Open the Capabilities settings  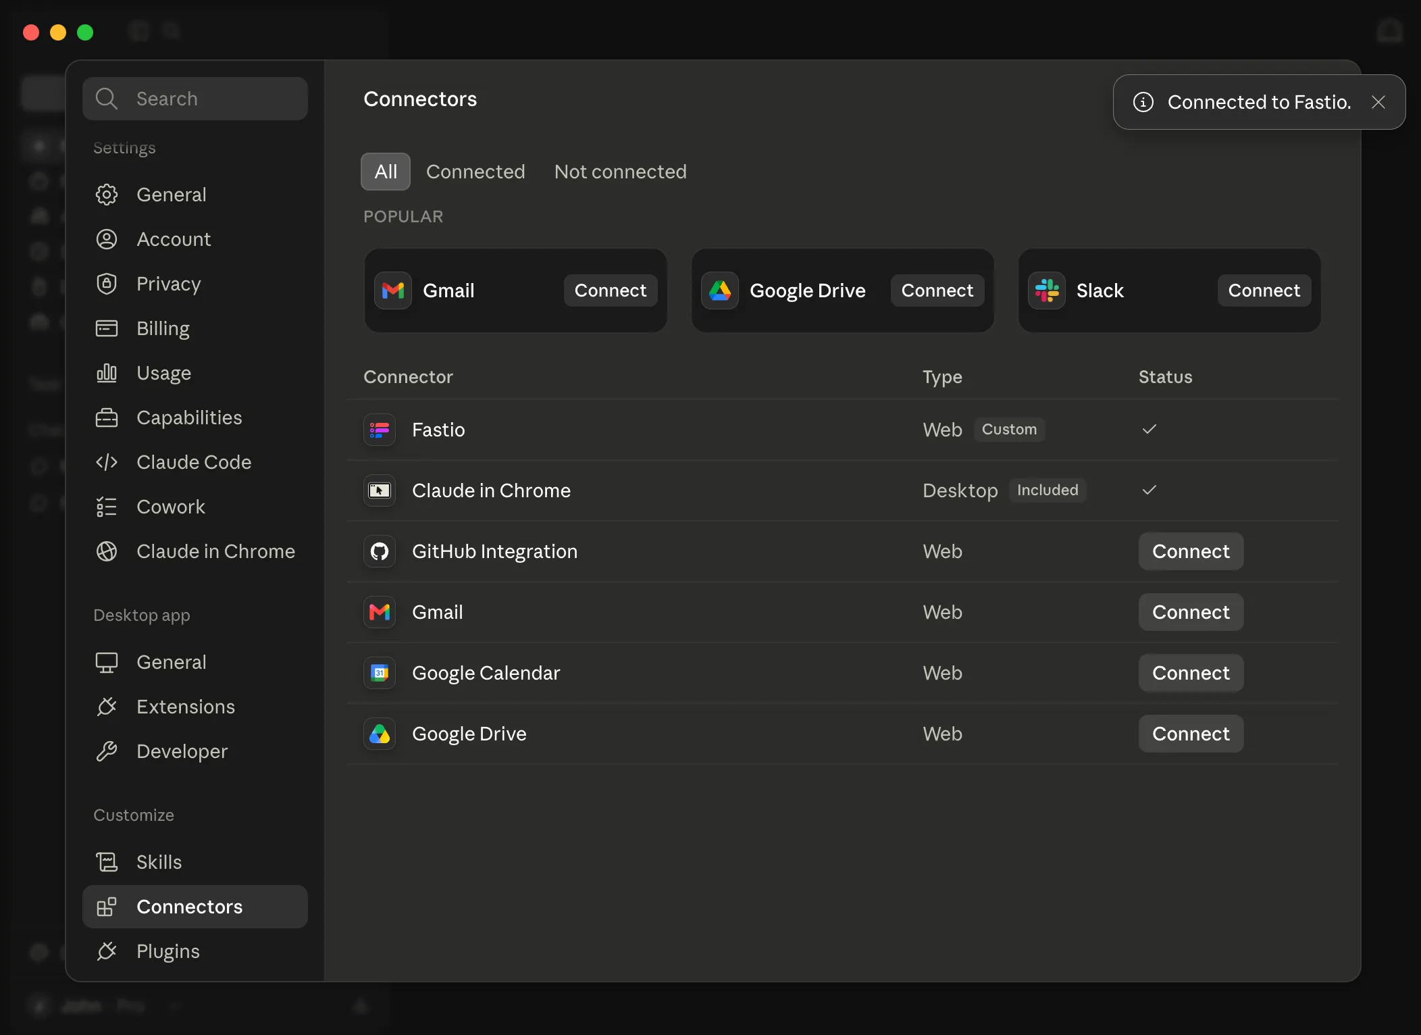(x=195, y=418)
